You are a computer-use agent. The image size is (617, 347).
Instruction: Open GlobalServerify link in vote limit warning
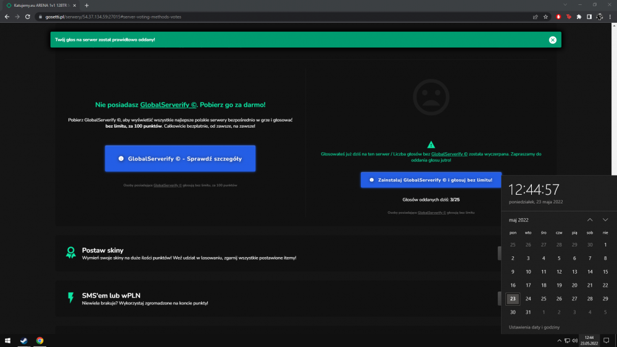click(x=449, y=154)
